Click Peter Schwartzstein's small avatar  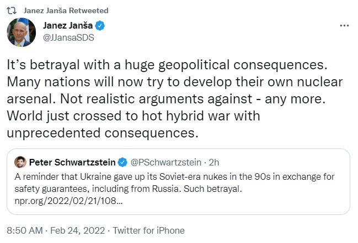pyautogui.click(x=20, y=162)
